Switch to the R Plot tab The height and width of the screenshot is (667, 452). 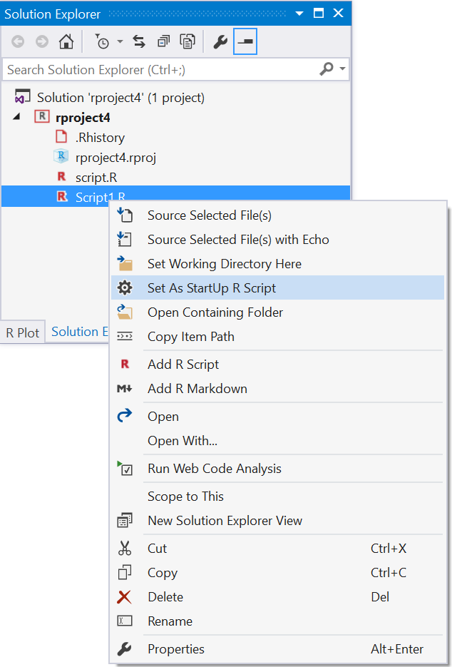23,332
